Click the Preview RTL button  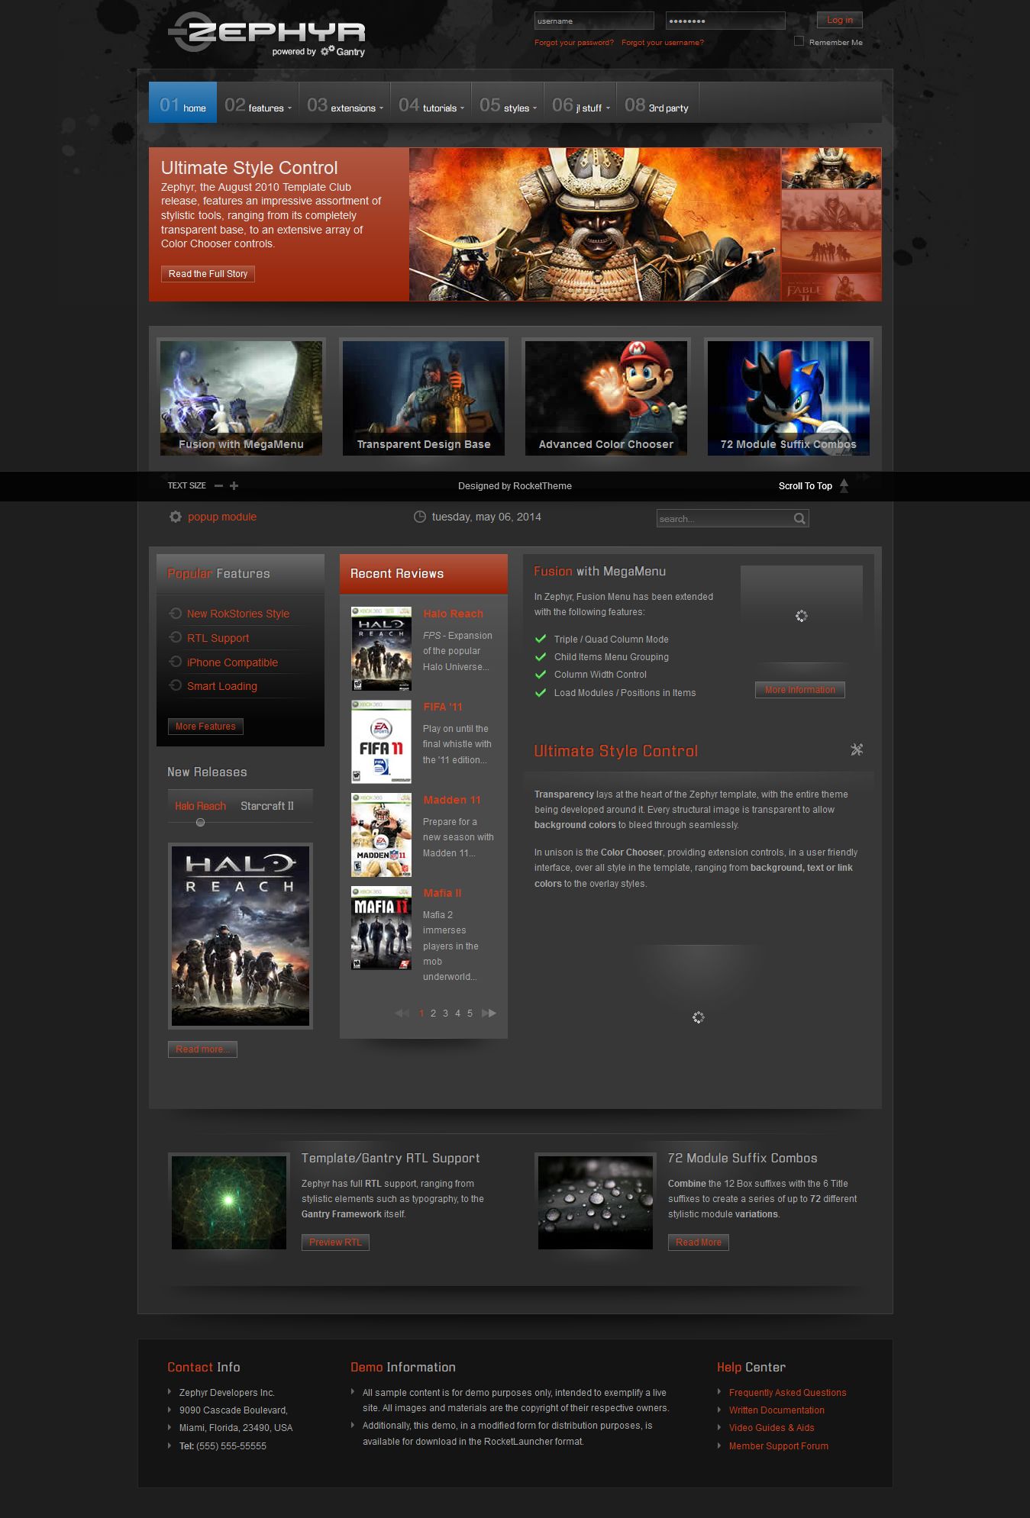tap(335, 1242)
